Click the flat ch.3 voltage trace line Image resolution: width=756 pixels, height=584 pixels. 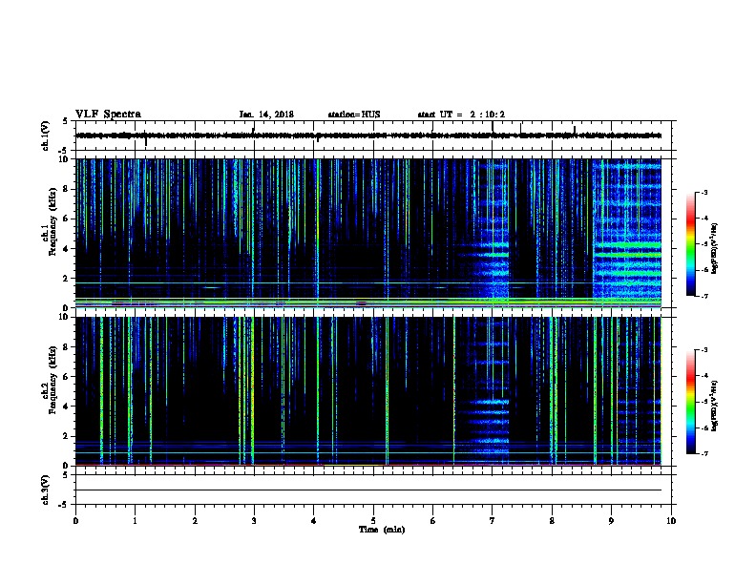[368, 490]
